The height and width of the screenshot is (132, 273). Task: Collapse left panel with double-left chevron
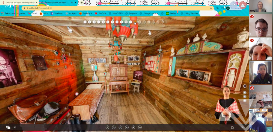(15, 127)
